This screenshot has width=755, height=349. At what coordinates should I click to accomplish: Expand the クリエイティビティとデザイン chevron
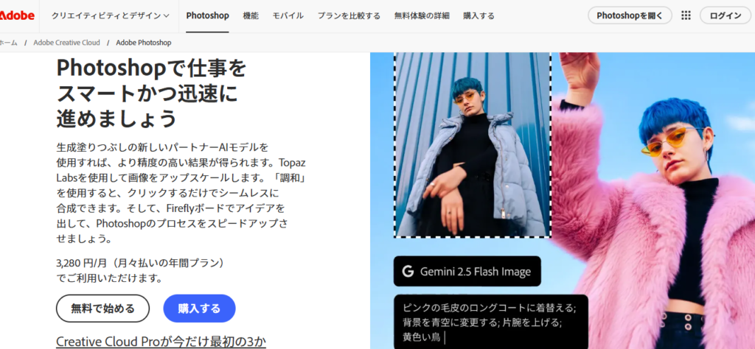pyautogui.click(x=166, y=16)
